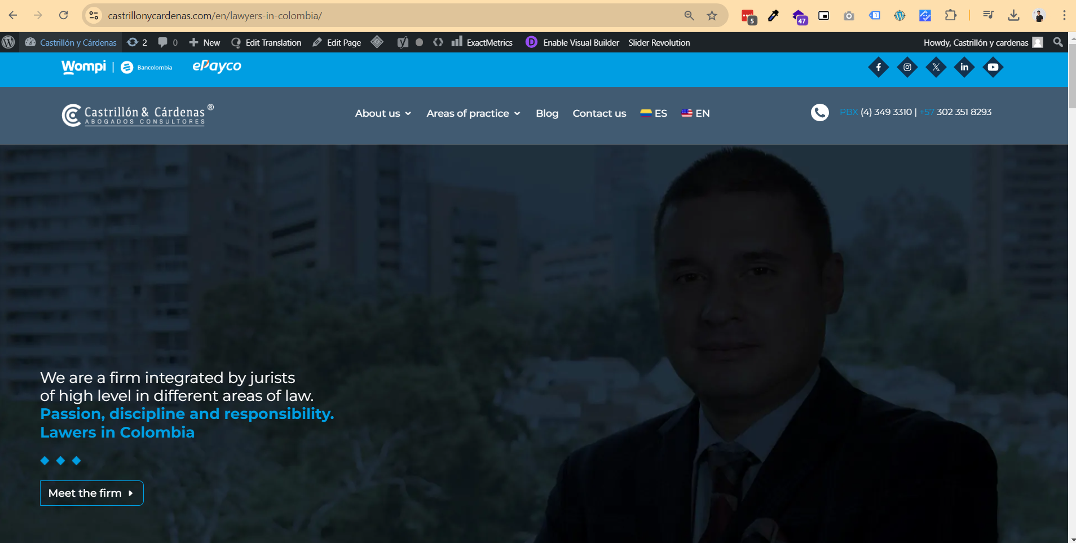Image resolution: width=1076 pixels, height=543 pixels.
Task: Click Edit Page in admin bar
Action: pyautogui.click(x=337, y=42)
